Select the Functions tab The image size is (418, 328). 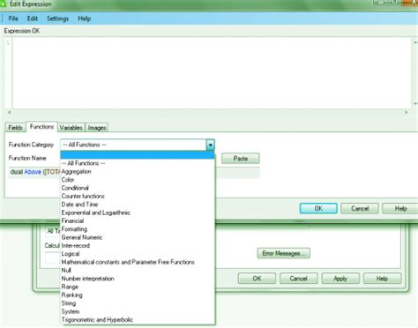(41, 127)
